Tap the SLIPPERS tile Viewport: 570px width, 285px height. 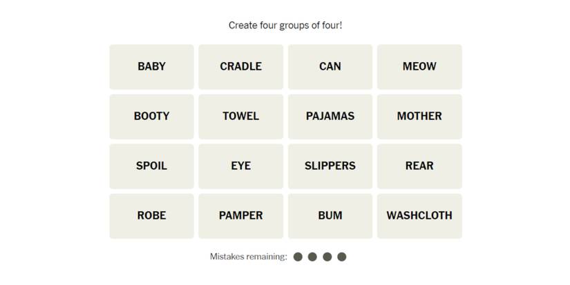coord(330,166)
